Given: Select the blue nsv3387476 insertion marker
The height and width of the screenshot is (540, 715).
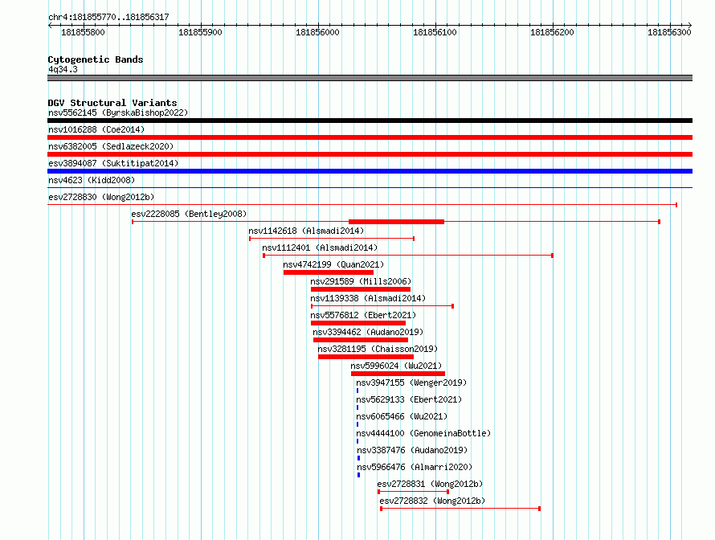Looking at the screenshot, I should (359, 458).
